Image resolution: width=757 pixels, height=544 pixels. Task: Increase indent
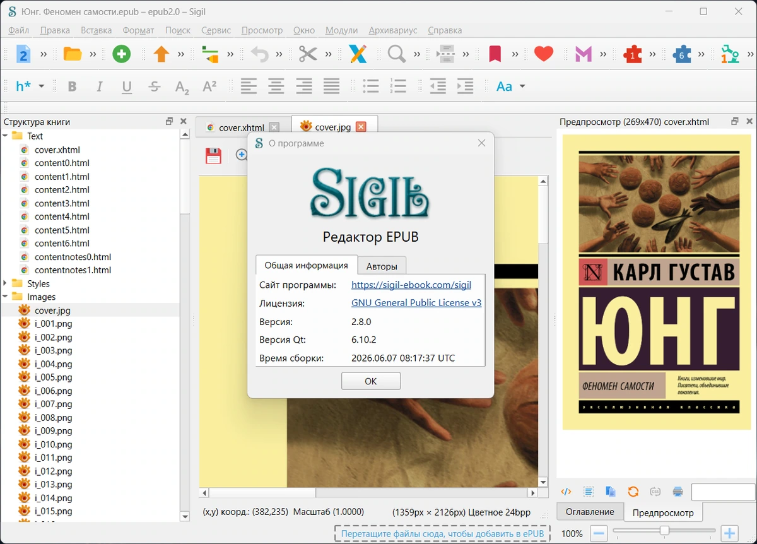[465, 86]
